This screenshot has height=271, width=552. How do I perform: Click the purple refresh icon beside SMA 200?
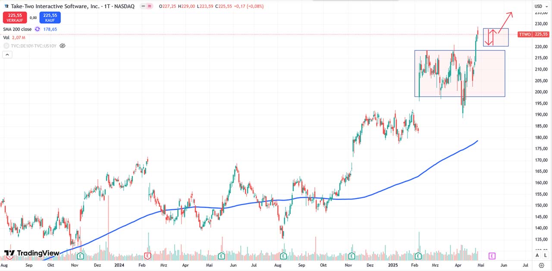(x=38, y=29)
